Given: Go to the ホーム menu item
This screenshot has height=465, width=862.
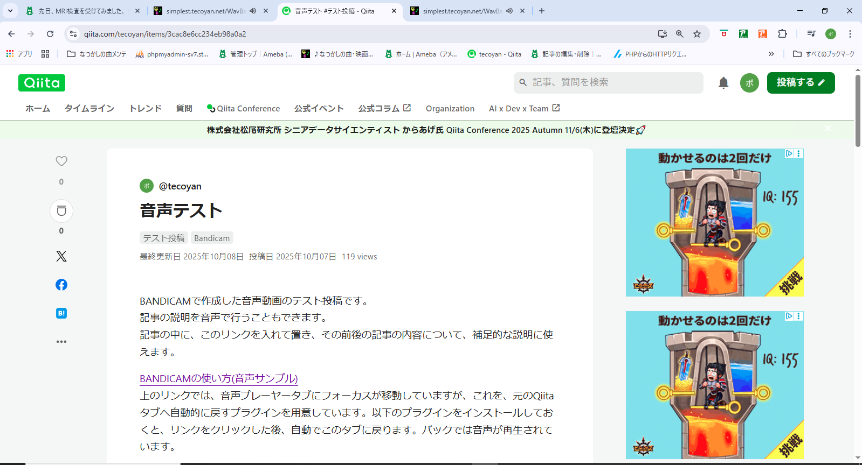Looking at the screenshot, I should (x=38, y=109).
